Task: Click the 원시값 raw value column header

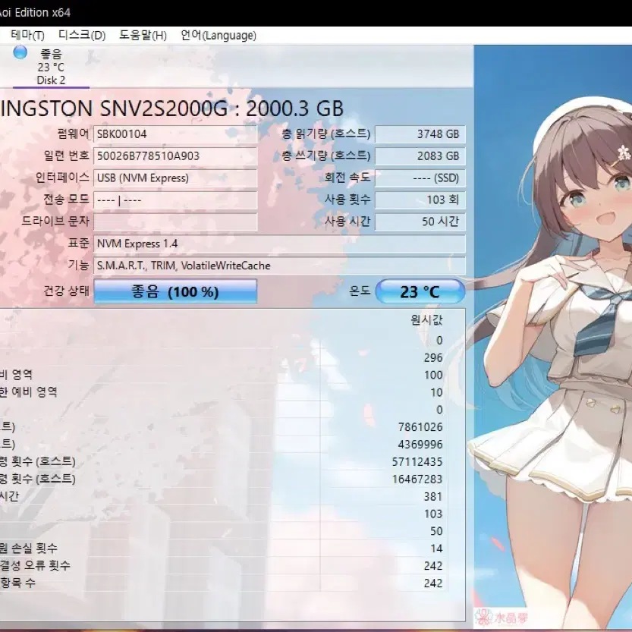Action: (426, 320)
